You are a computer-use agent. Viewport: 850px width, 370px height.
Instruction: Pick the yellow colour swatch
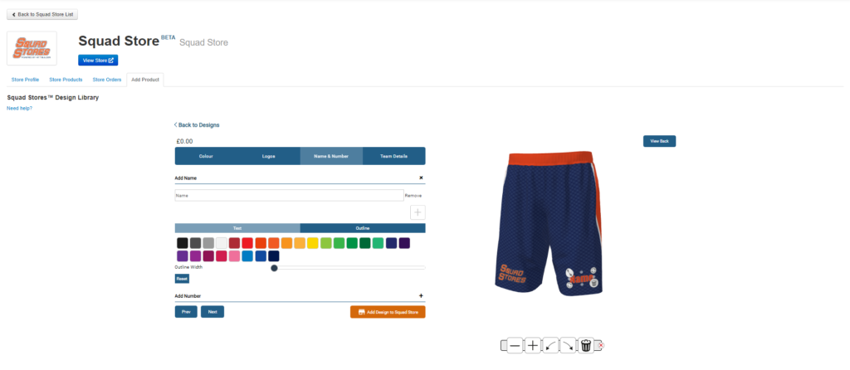click(313, 243)
